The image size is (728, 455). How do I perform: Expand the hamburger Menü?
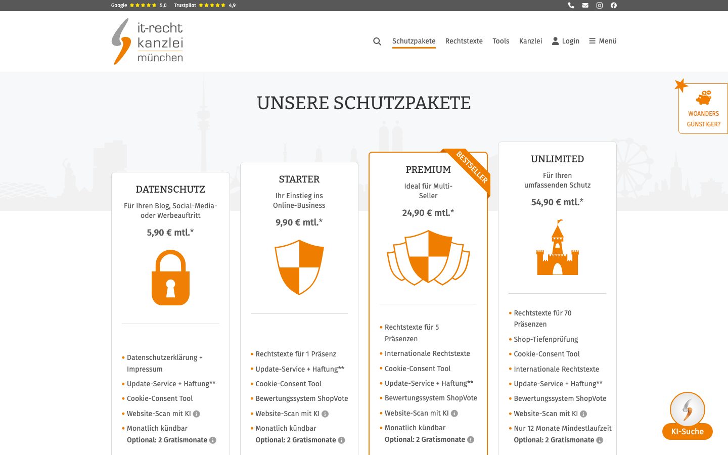603,41
